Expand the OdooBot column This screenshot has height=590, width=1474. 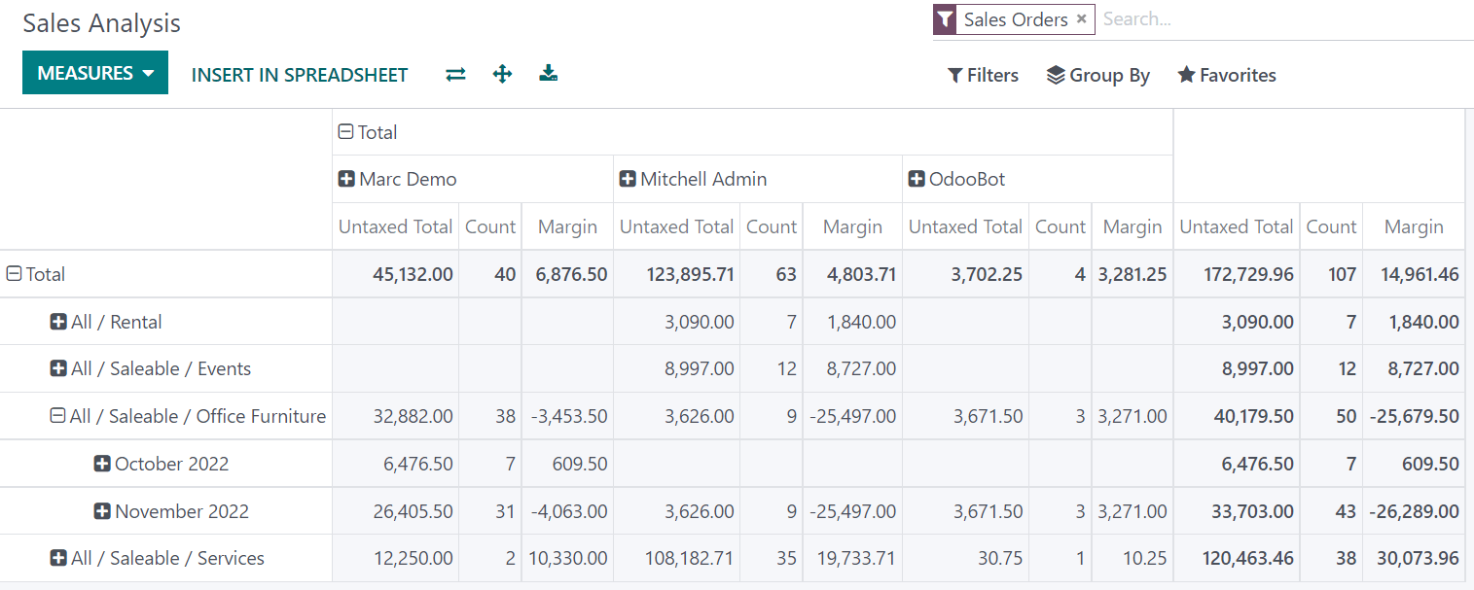coord(917,179)
